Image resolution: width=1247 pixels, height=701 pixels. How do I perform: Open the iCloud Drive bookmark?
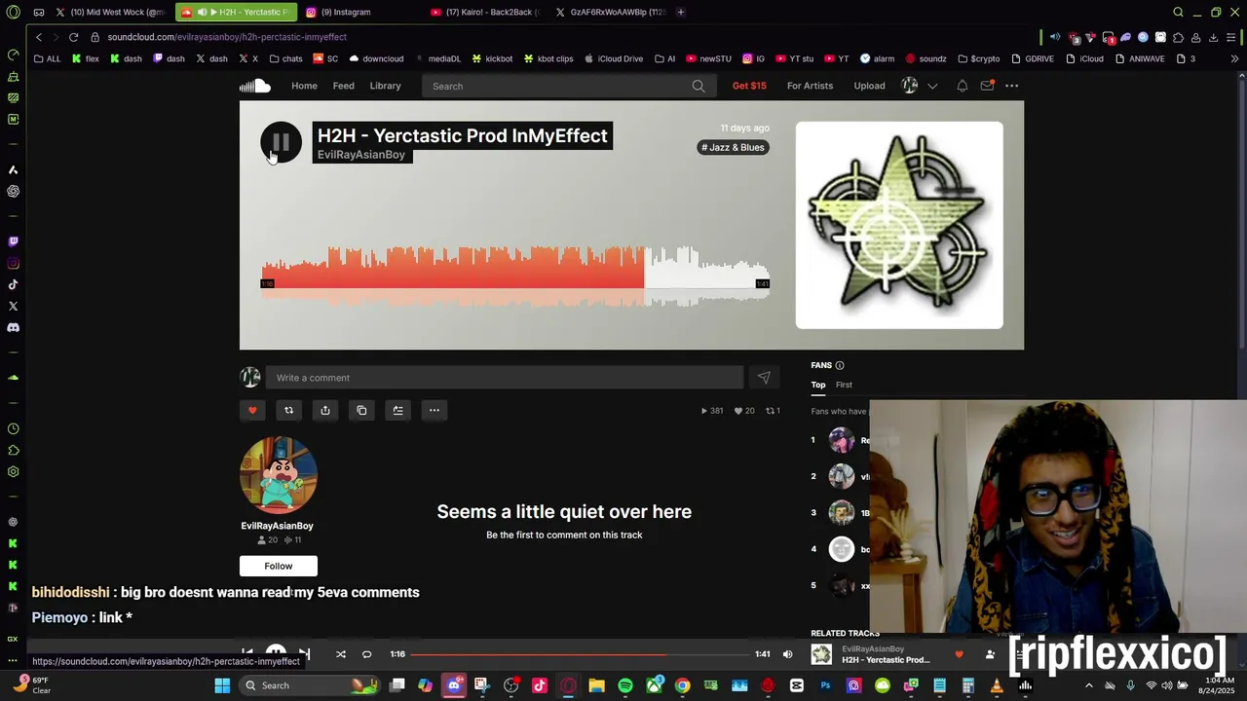click(614, 58)
